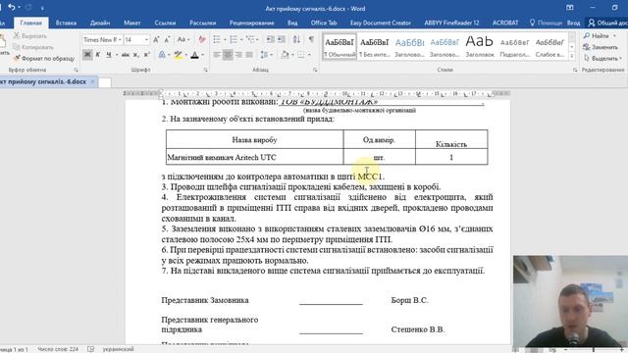This screenshot has height=353, width=628.
Task: Open the ACROBAT ribbon tab
Action: pos(505,23)
